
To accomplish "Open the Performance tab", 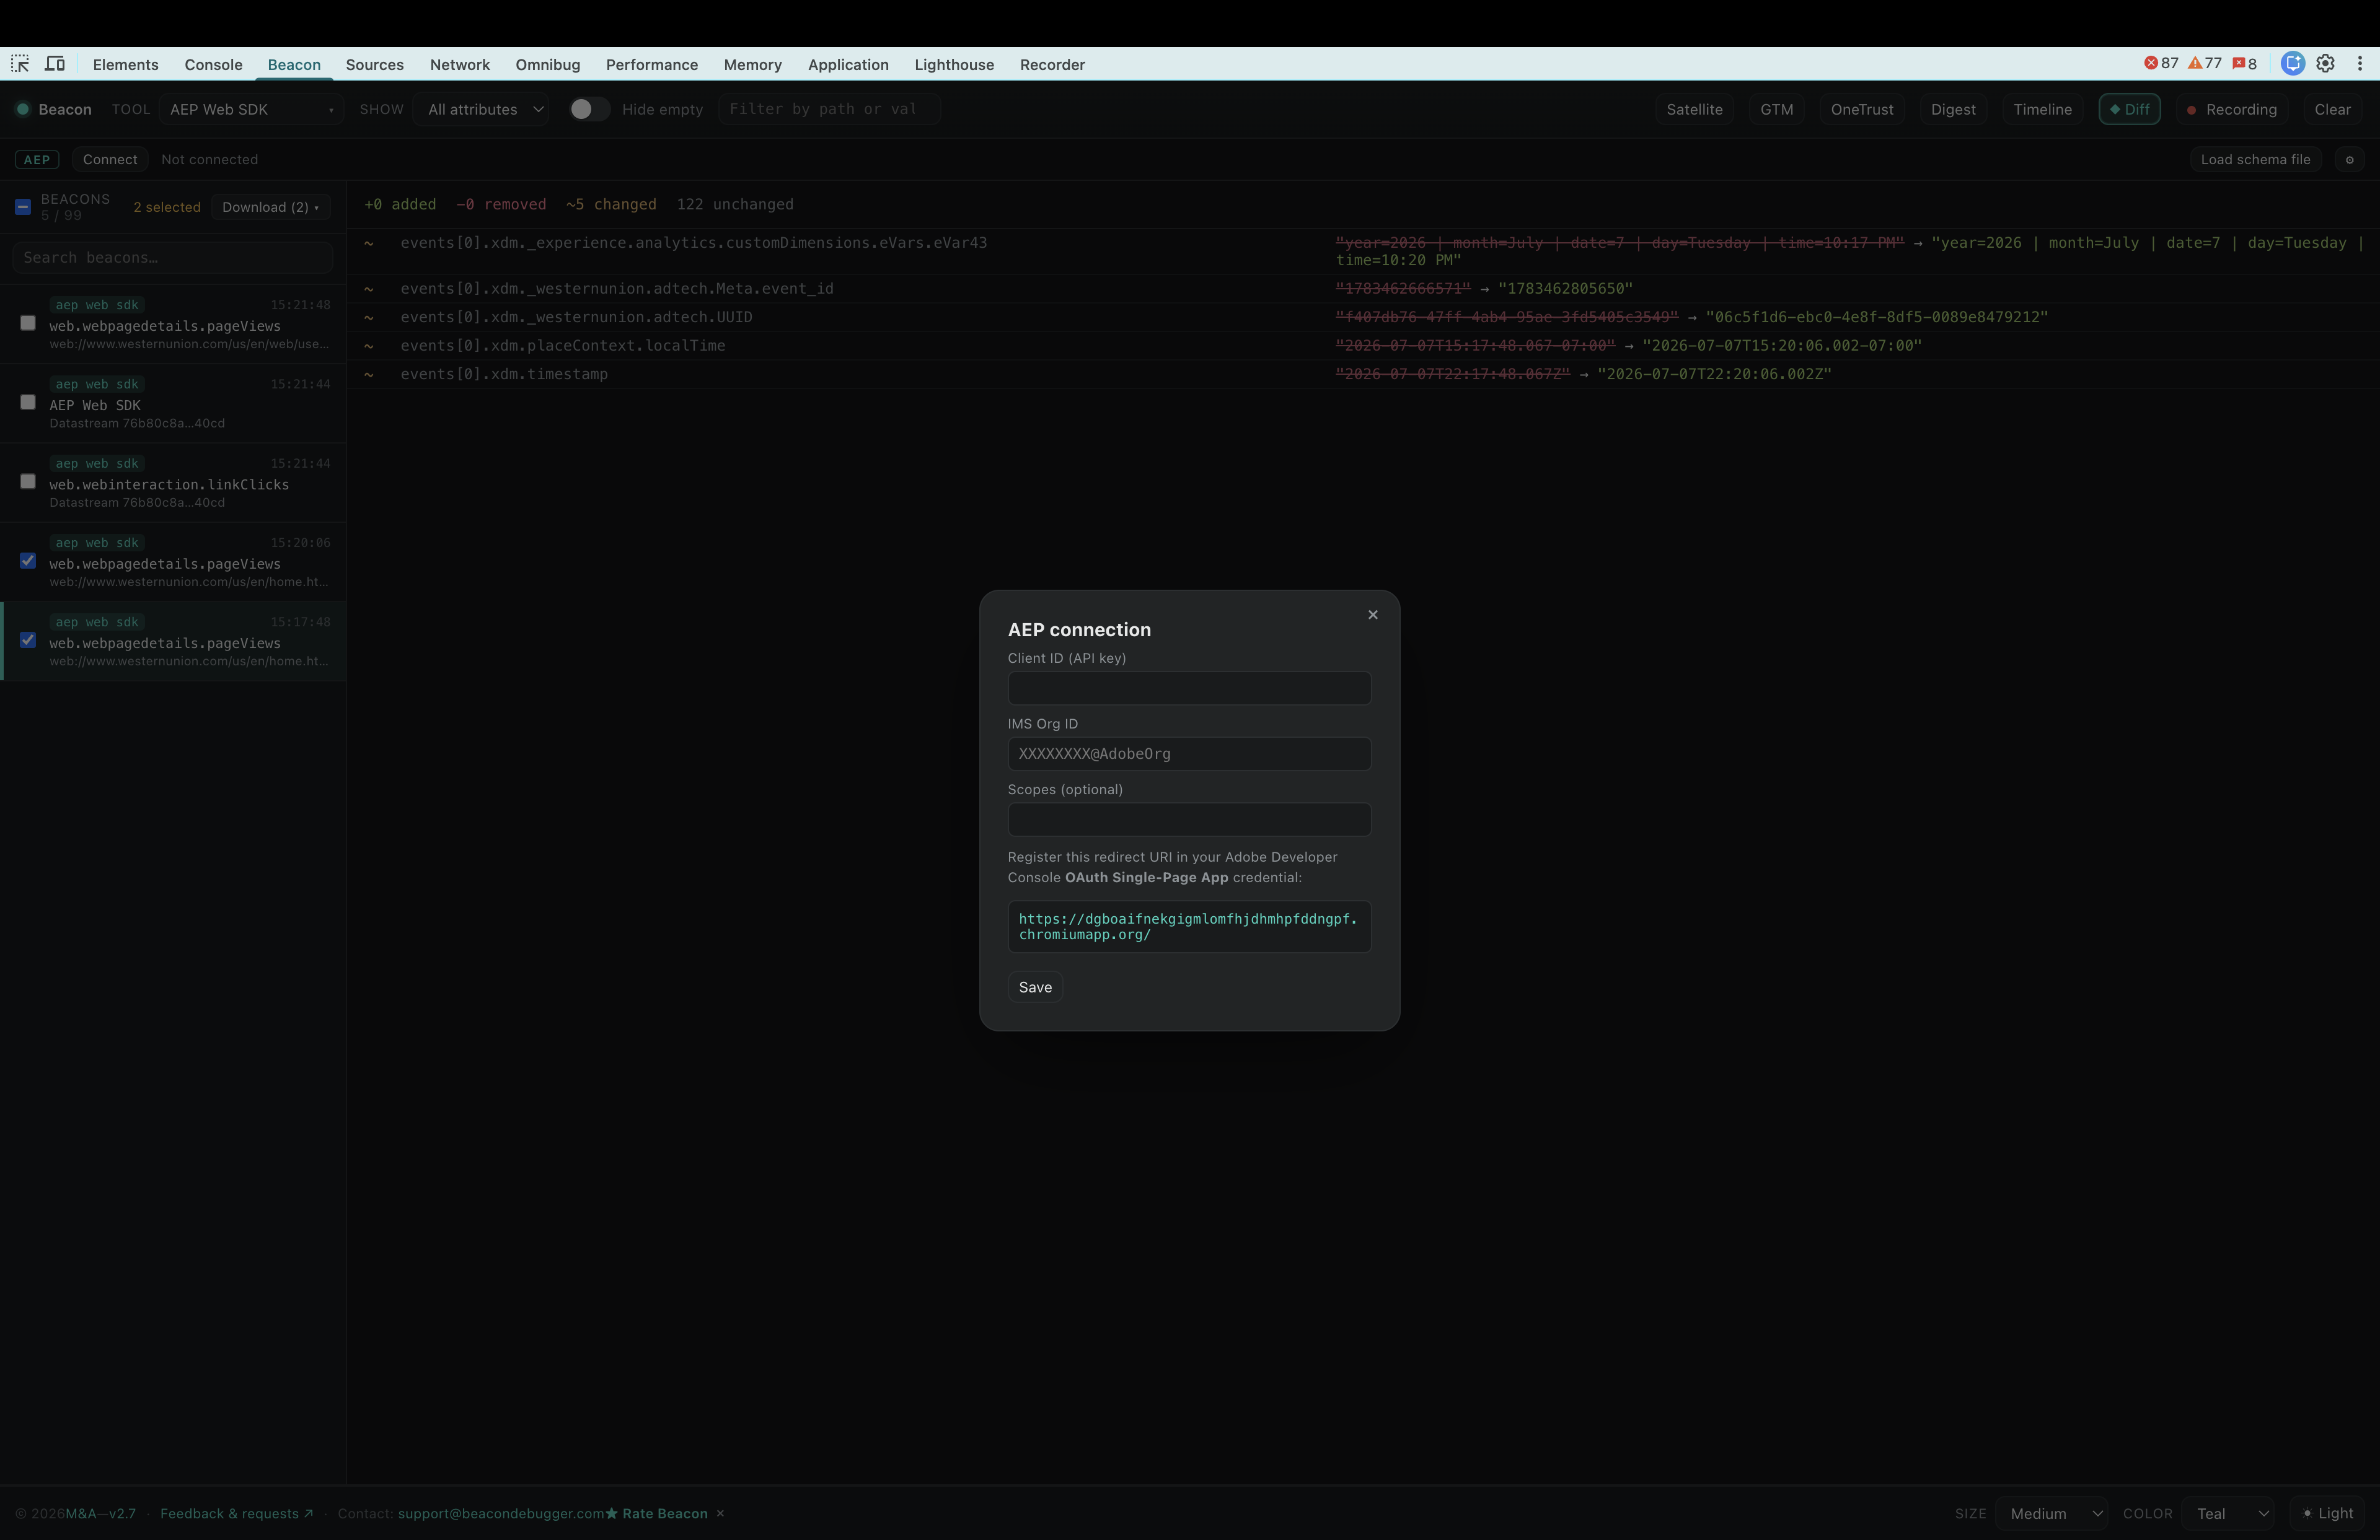I will tap(652, 64).
